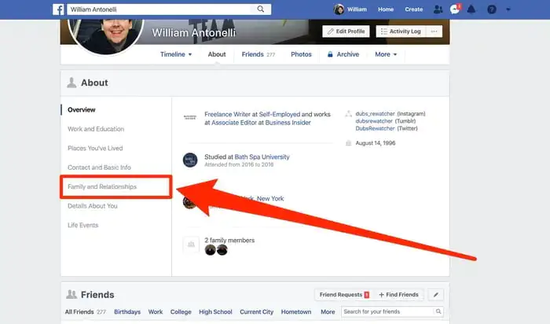Screen dimensions: 550x324
Task: Click the Business Insider logo thumbnail
Action: tap(190, 117)
